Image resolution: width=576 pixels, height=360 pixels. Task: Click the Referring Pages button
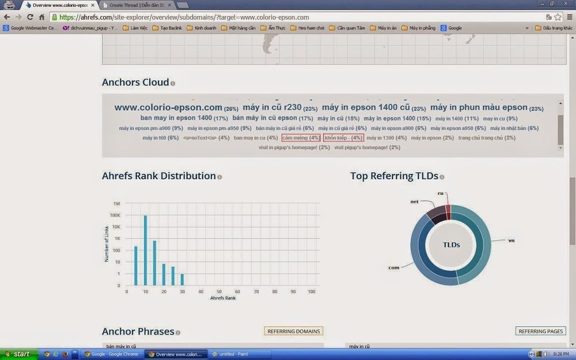click(x=540, y=331)
